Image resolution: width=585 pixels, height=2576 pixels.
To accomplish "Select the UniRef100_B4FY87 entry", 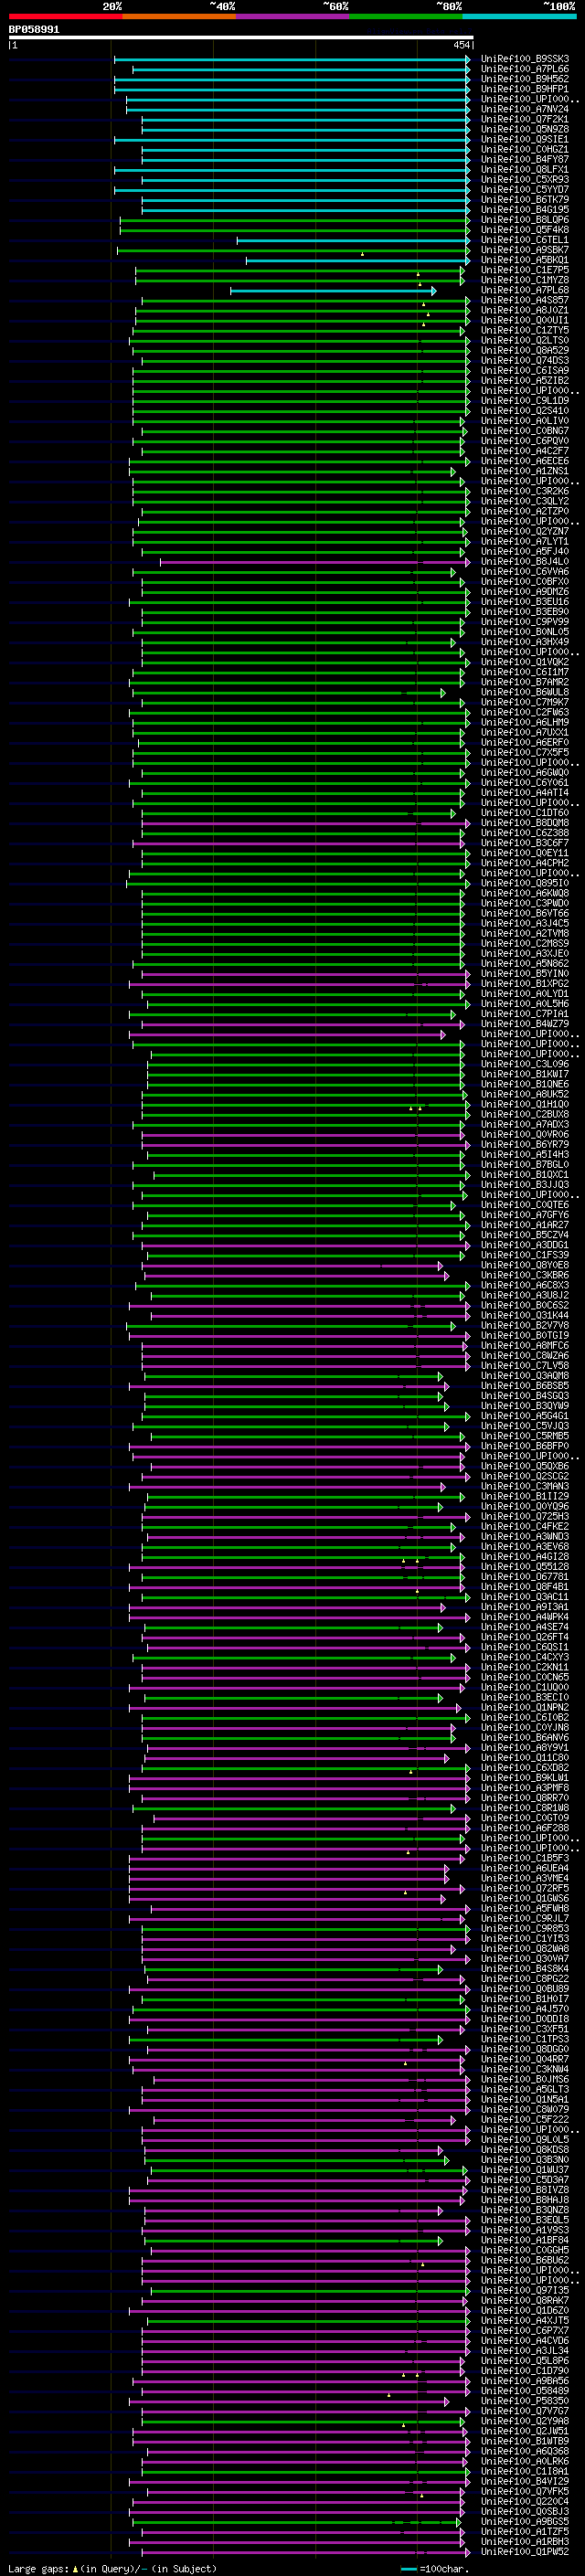I will [x=525, y=159].
